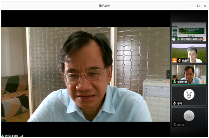
Task: Click the chef cartoon avatar of 李丹
Action: click(189, 94)
